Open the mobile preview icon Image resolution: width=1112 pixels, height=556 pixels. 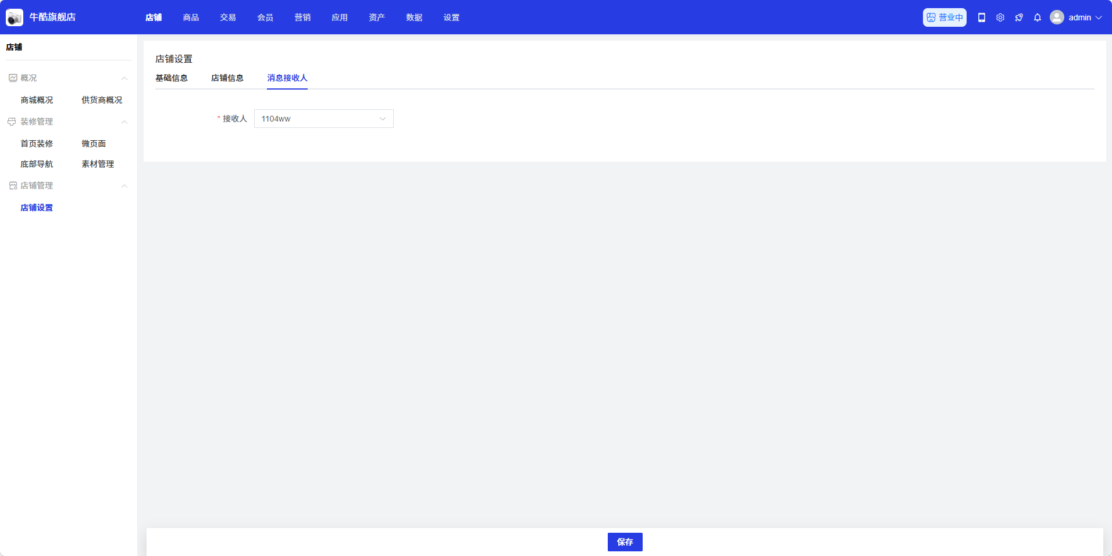point(982,17)
